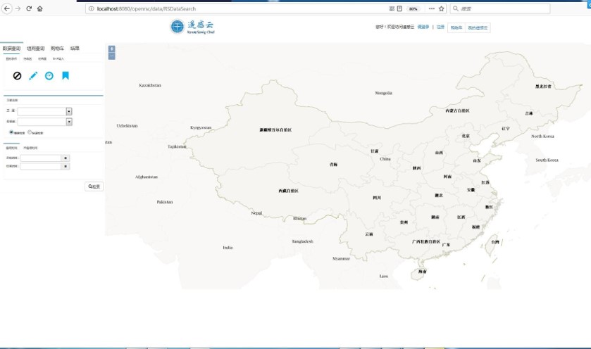Zoom out the map with minus button
The height and width of the screenshot is (349, 591).
[111, 56]
